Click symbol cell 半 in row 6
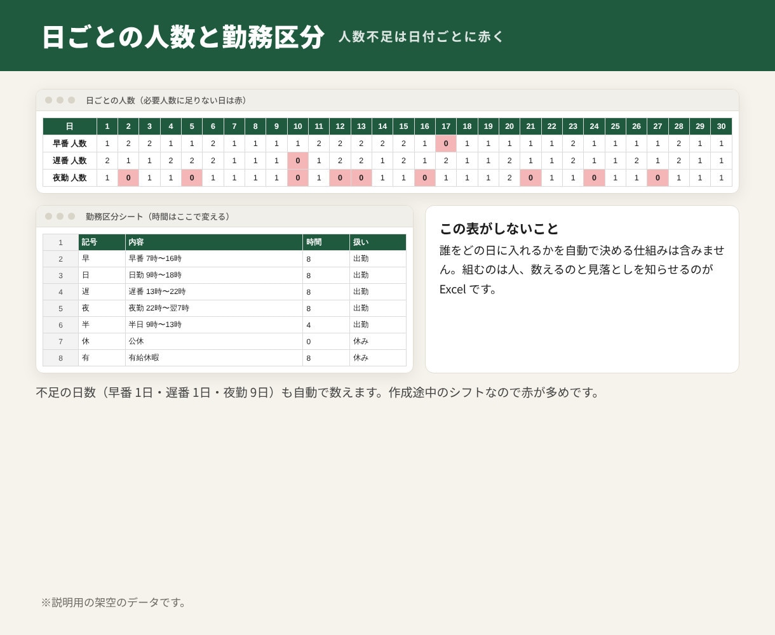This screenshot has width=775, height=635. tap(102, 324)
